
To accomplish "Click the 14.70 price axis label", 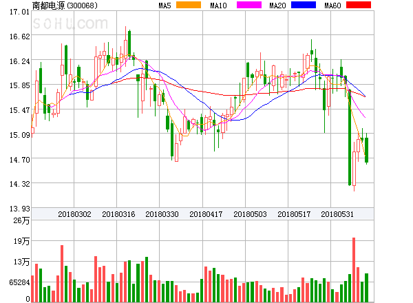I will (19, 160).
